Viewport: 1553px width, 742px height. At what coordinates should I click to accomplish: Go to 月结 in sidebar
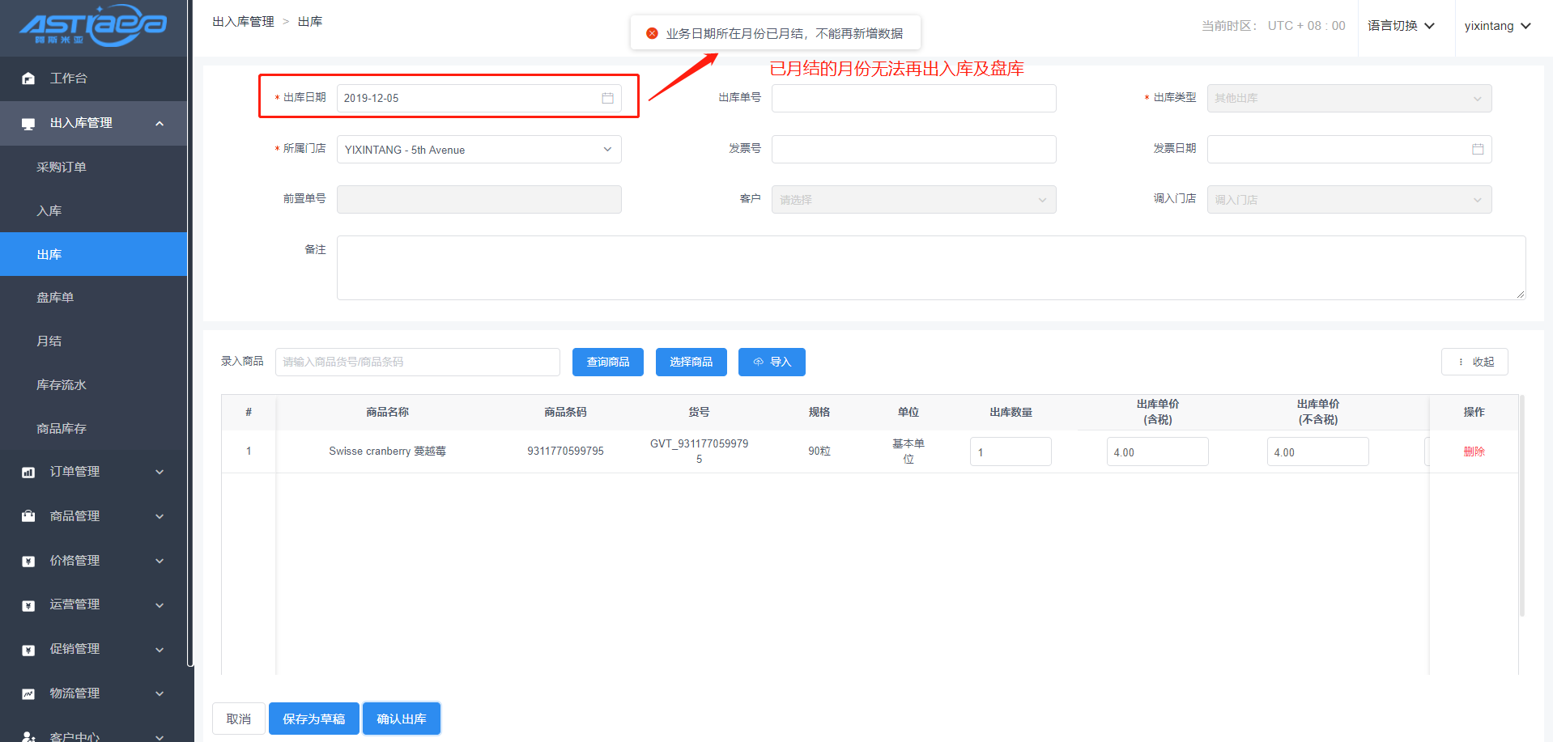click(49, 341)
